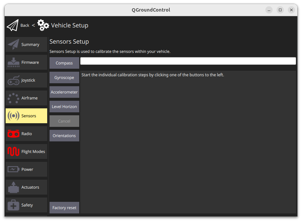The width and height of the screenshot is (302, 222).
Task: Go to the Power section
Action: (26, 169)
